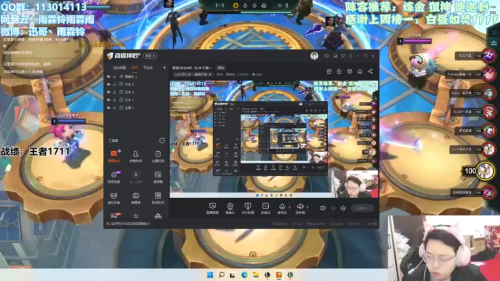Hide the 文本 3 source with its eye icon

point(108,92)
